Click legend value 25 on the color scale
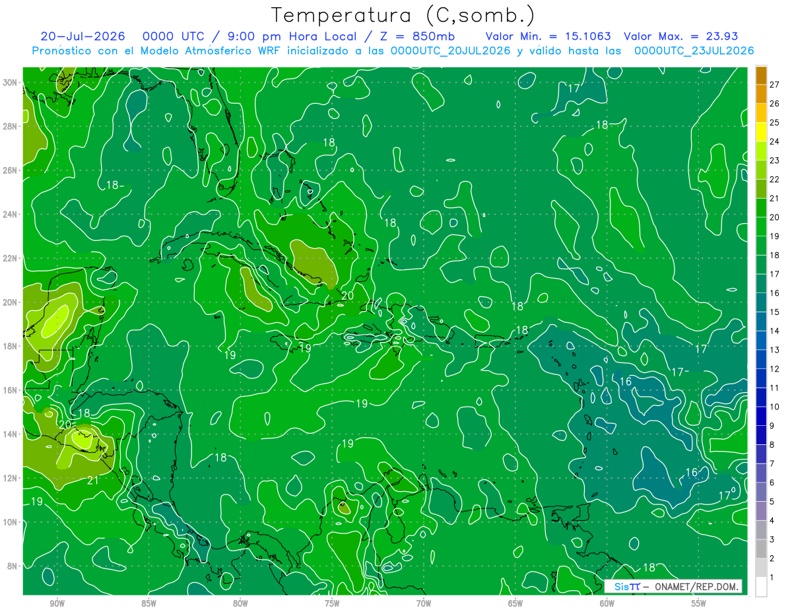792x612 pixels. coord(775,122)
